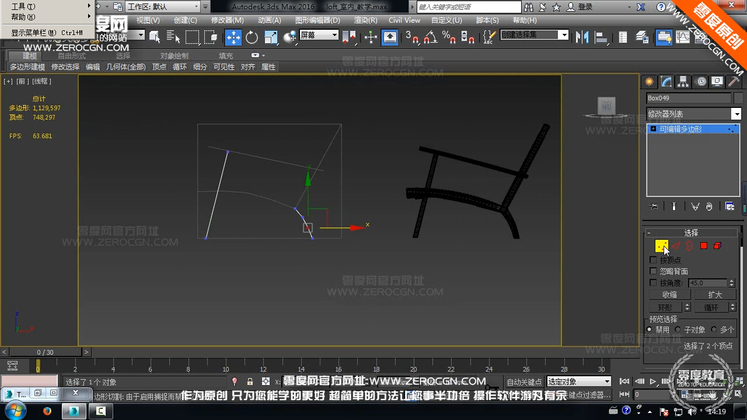Toggle 自动关键点 auto key button
747x420 pixels.
pyautogui.click(x=524, y=382)
